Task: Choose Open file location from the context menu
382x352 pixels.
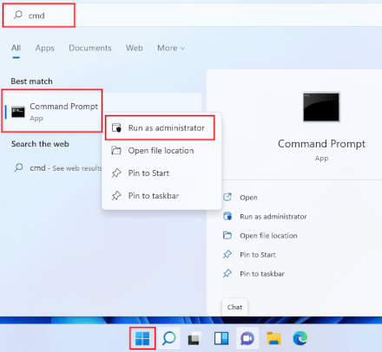Action: click(161, 151)
